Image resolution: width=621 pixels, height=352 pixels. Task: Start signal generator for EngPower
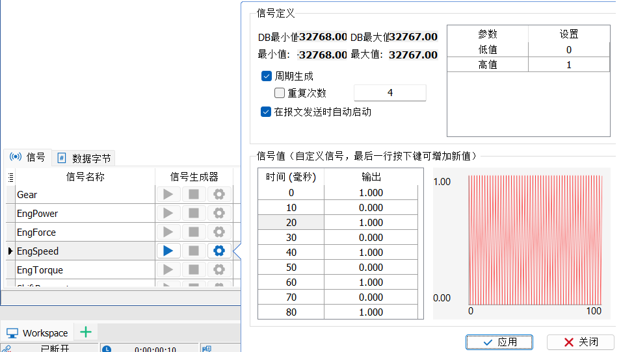coord(168,213)
